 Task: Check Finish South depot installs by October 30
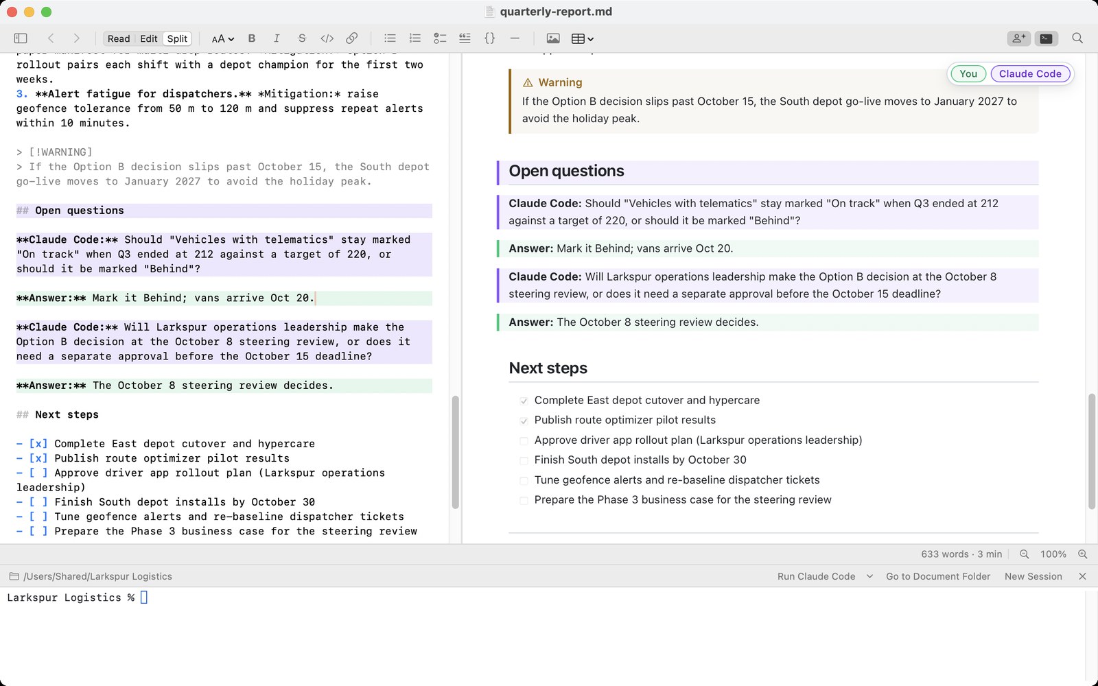pos(524,460)
